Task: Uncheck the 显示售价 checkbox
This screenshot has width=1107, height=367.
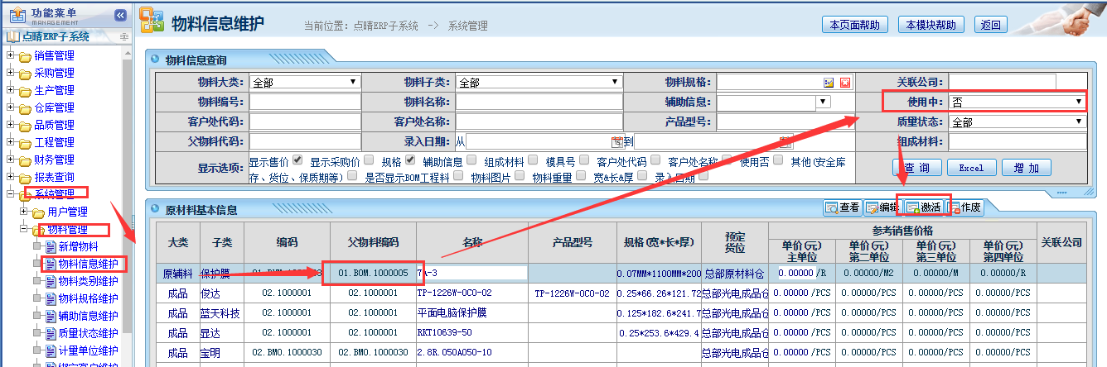Action: click(297, 160)
